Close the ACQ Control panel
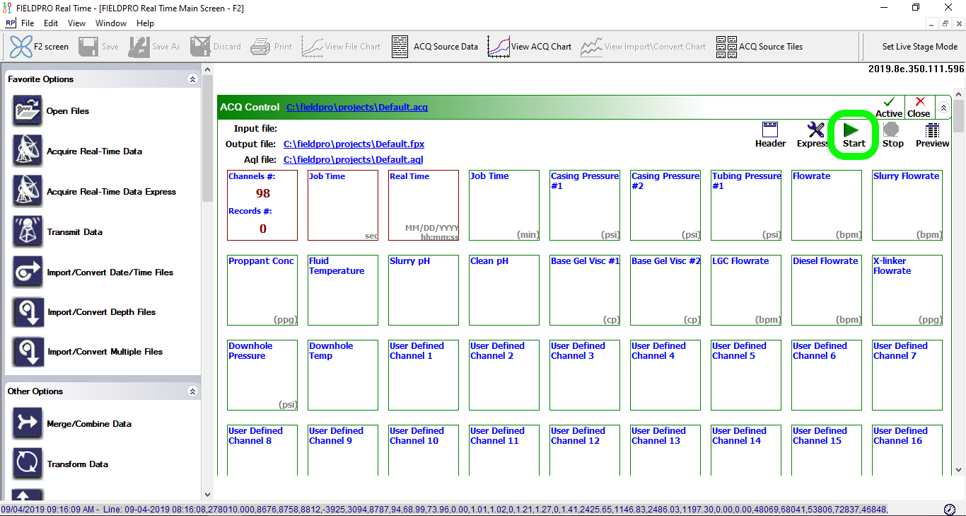The width and height of the screenshot is (966, 516). (919, 108)
